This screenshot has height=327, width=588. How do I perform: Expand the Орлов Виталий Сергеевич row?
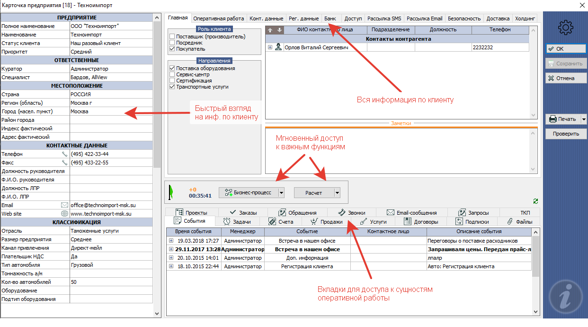tap(270, 47)
